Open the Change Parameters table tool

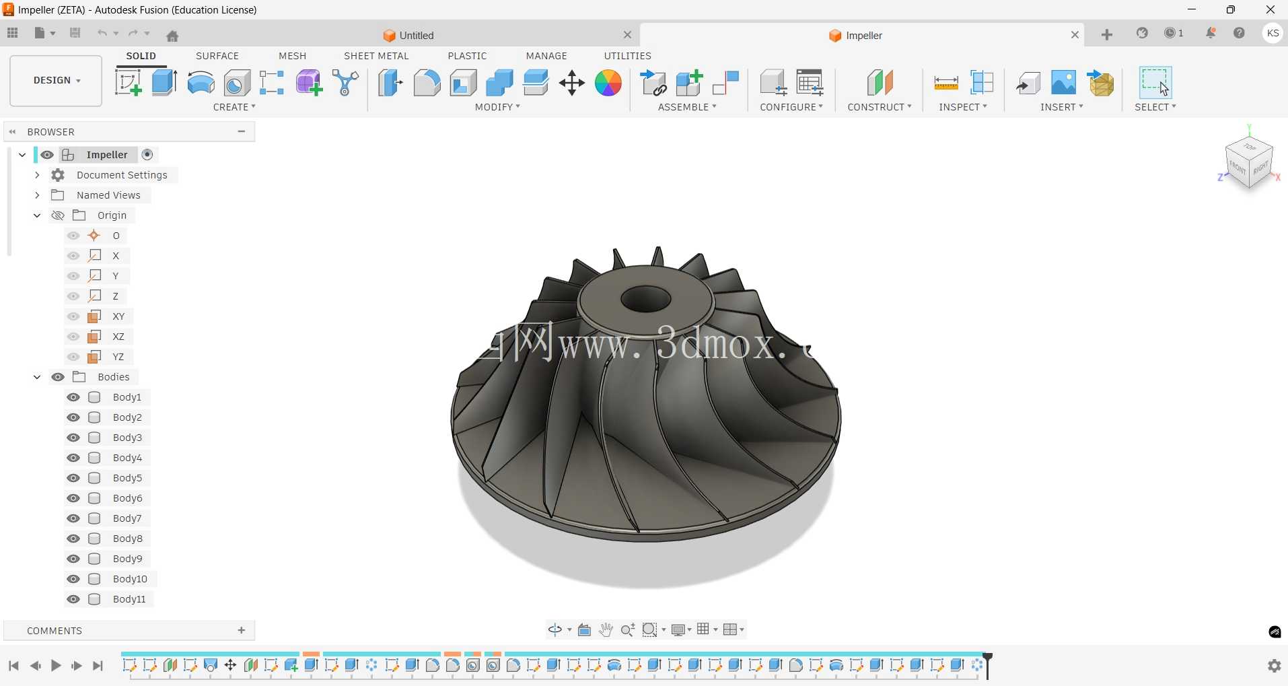pyautogui.click(x=810, y=83)
